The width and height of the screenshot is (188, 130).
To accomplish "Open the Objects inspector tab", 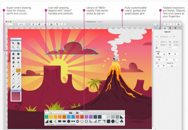I will coord(165,28).
